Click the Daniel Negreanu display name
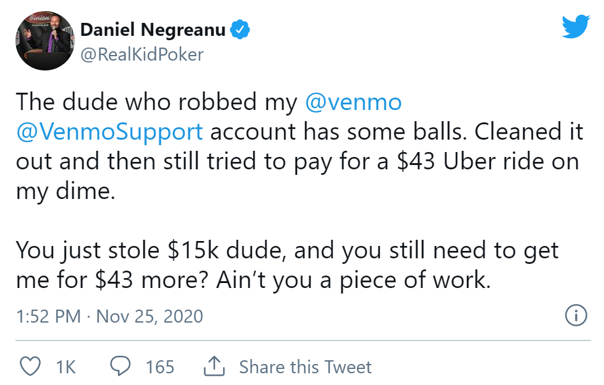 tap(153, 30)
